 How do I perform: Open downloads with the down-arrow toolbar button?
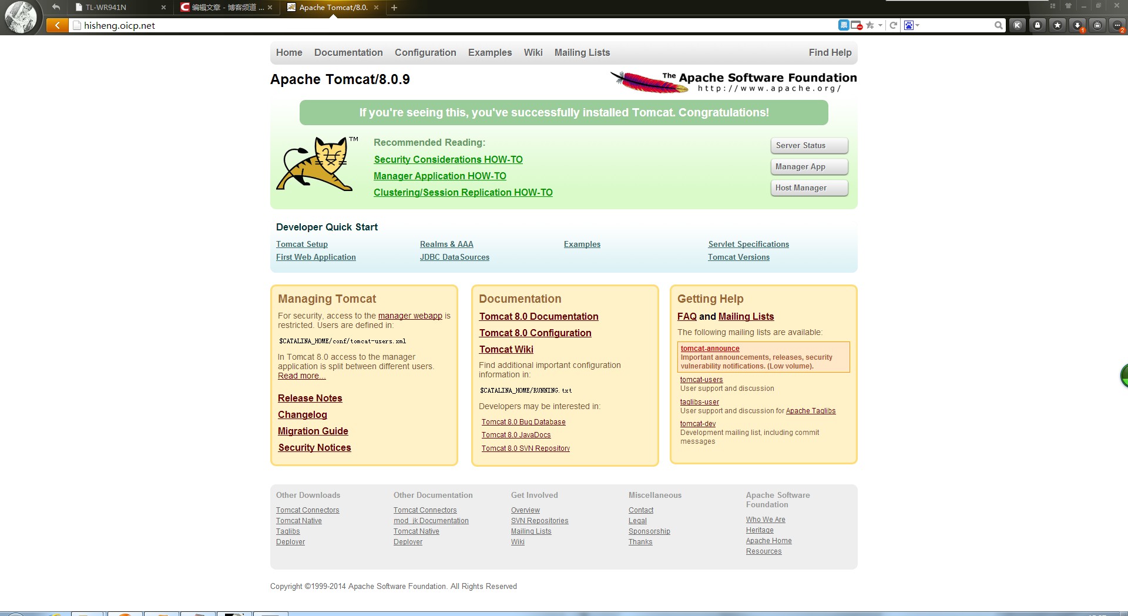point(1077,25)
